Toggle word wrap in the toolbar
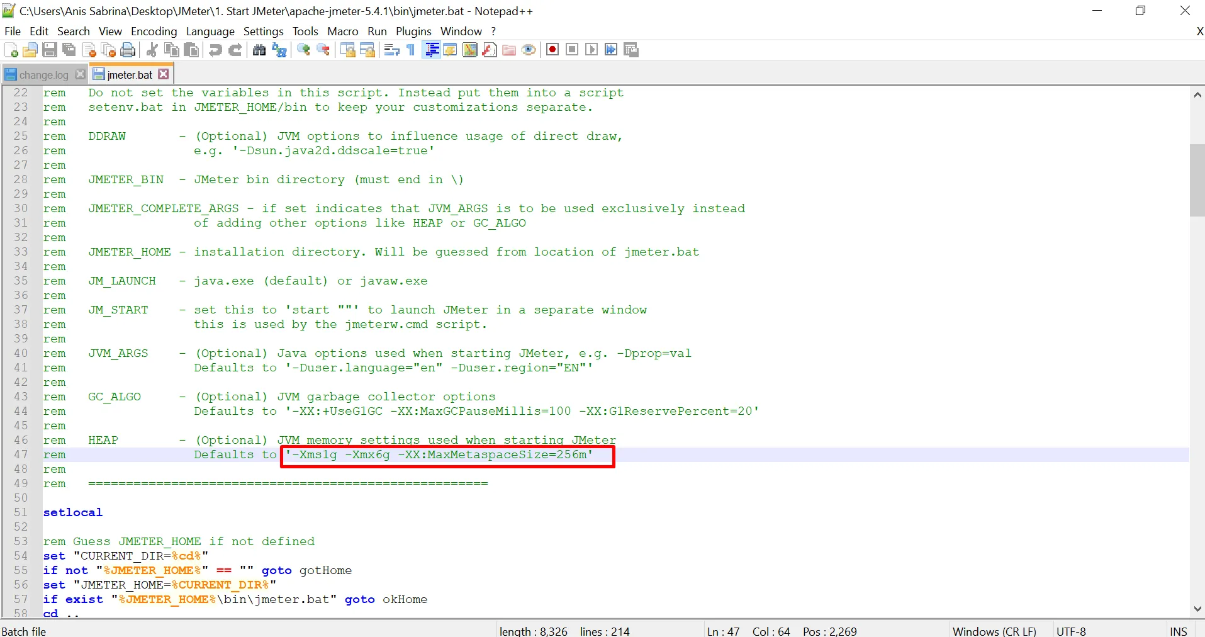The image size is (1205, 637). pos(391,50)
